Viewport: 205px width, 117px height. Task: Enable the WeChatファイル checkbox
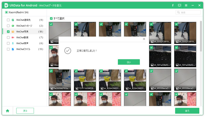(x=8, y=49)
